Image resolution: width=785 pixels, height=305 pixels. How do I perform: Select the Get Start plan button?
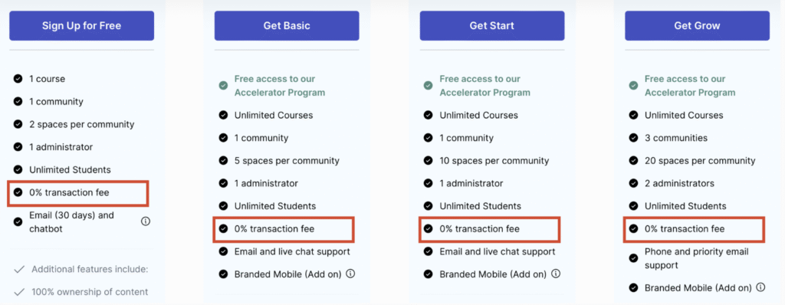coord(491,25)
